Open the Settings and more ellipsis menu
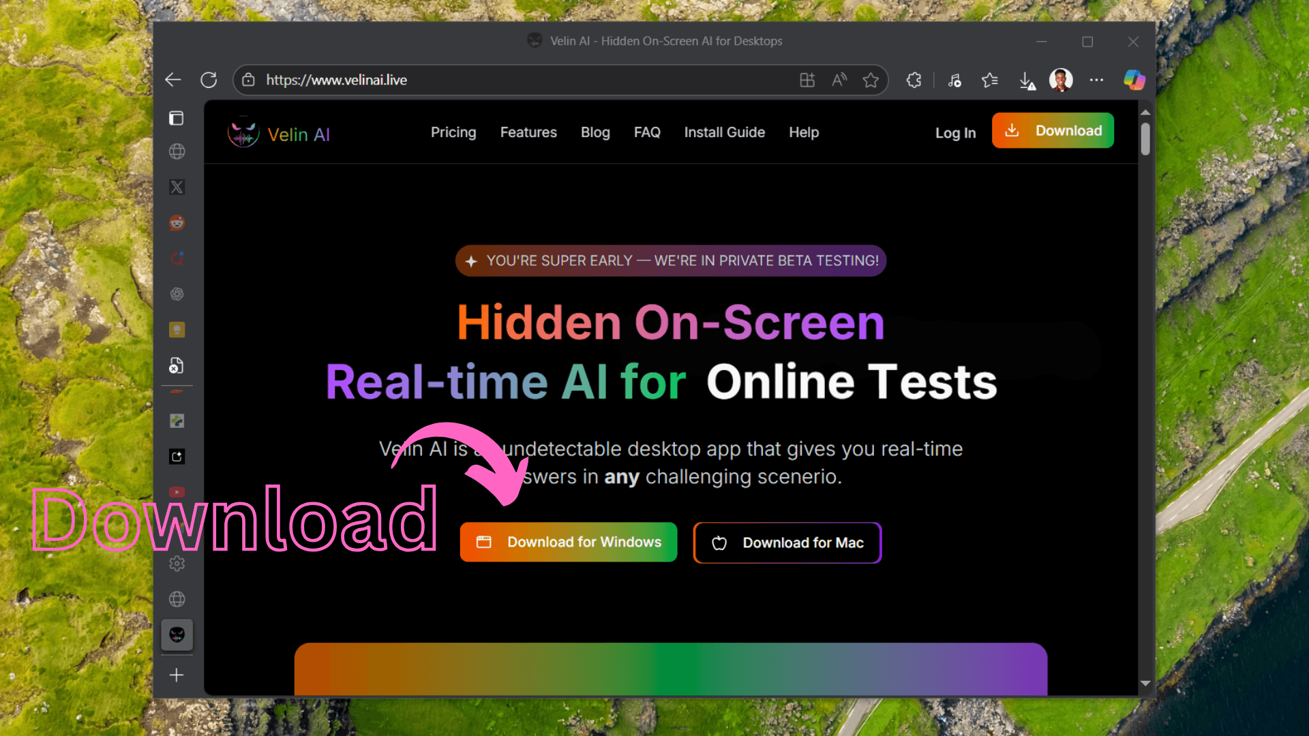 (1096, 80)
